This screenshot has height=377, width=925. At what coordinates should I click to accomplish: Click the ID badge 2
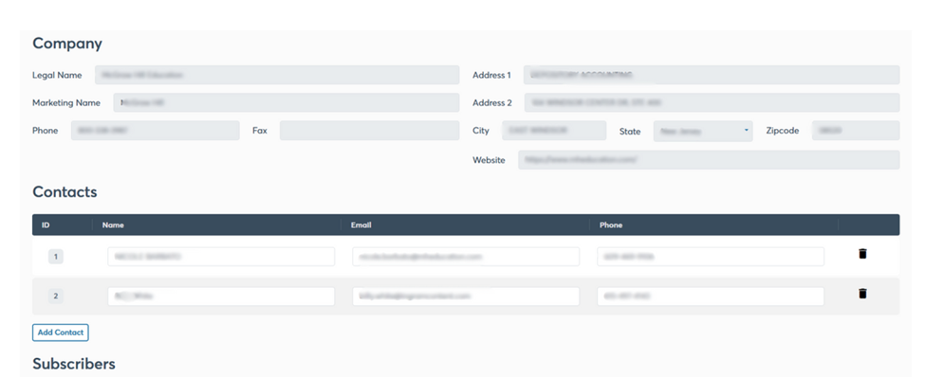point(56,296)
